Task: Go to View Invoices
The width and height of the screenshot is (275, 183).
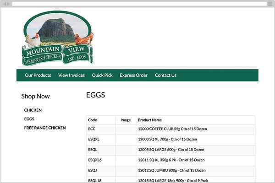Action: (71, 75)
